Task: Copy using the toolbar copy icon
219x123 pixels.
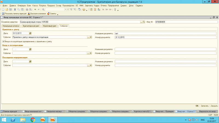Action: [x=19, y=10]
